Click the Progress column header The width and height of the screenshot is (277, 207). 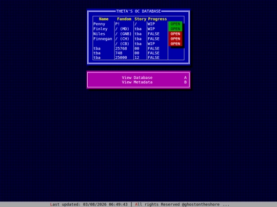pos(157,19)
